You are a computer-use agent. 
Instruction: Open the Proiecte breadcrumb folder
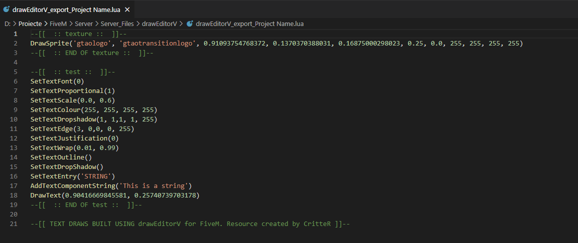[30, 23]
